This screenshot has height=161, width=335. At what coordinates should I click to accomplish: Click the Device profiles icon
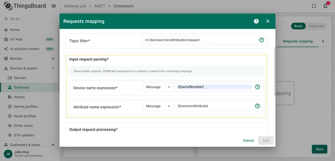coord(10,106)
